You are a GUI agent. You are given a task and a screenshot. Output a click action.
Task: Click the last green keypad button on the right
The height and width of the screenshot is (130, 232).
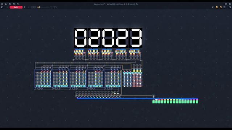click(x=197, y=102)
